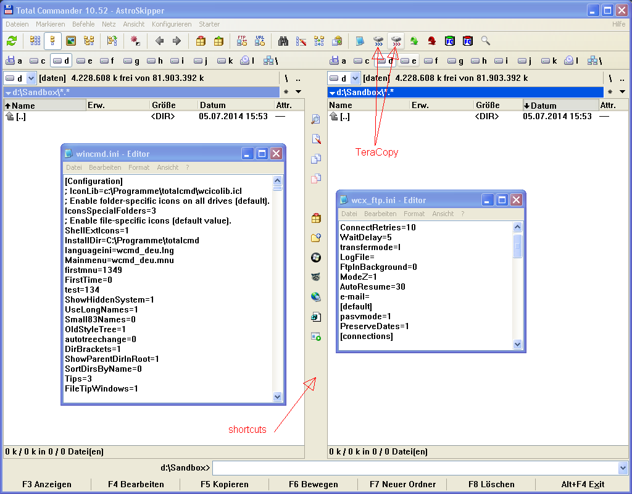
Task: Click the F8 Löschen button
Action: (491, 484)
